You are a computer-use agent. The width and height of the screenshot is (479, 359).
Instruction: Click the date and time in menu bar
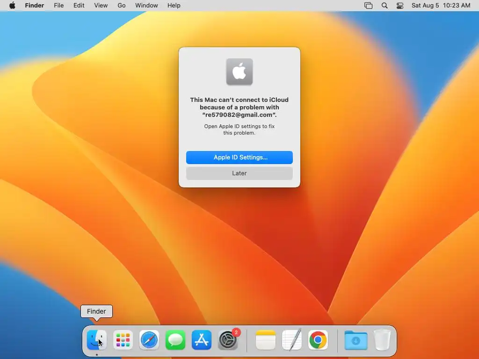point(441,6)
